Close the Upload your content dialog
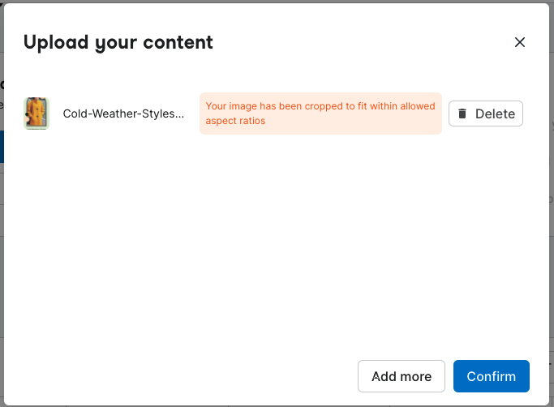The image size is (554, 407). pyautogui.click(x=520, y=42)
